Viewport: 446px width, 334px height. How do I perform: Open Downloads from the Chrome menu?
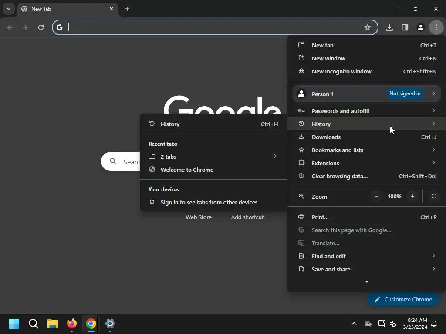(367, 137)
